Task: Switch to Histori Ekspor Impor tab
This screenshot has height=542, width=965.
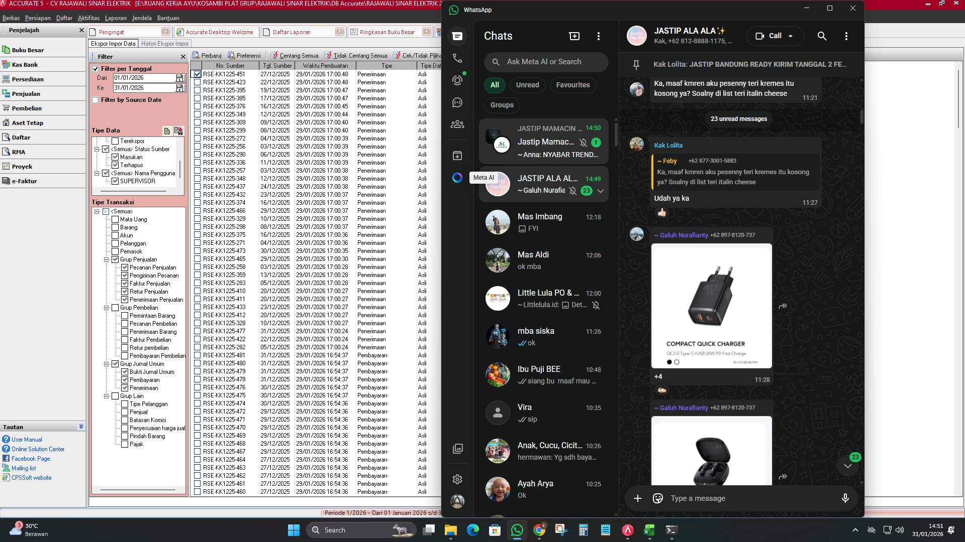Action: pos(166,43)
